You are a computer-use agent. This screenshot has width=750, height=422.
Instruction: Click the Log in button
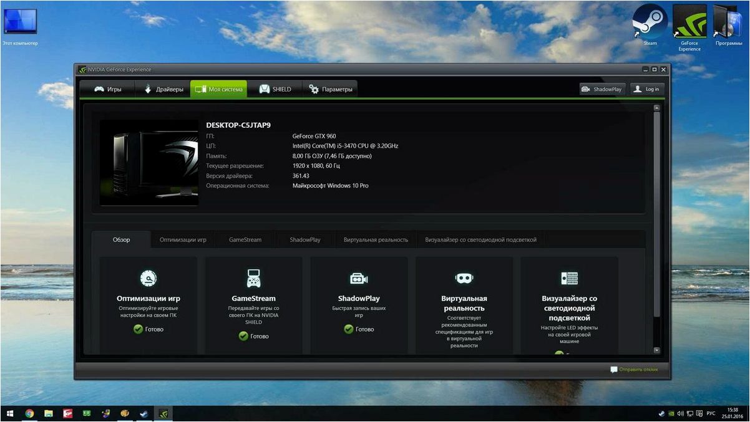click(646, 89)
